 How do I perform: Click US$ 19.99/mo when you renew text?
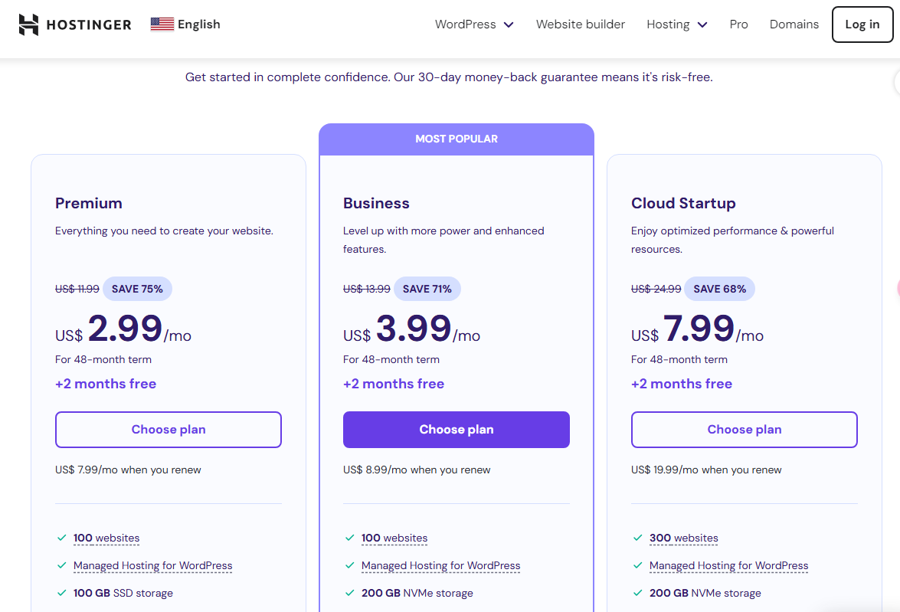(x=706, y=470)
